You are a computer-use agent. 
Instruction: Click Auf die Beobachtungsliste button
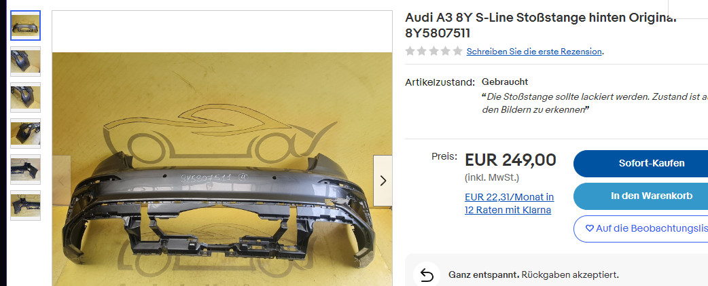(x=641, y=229)
